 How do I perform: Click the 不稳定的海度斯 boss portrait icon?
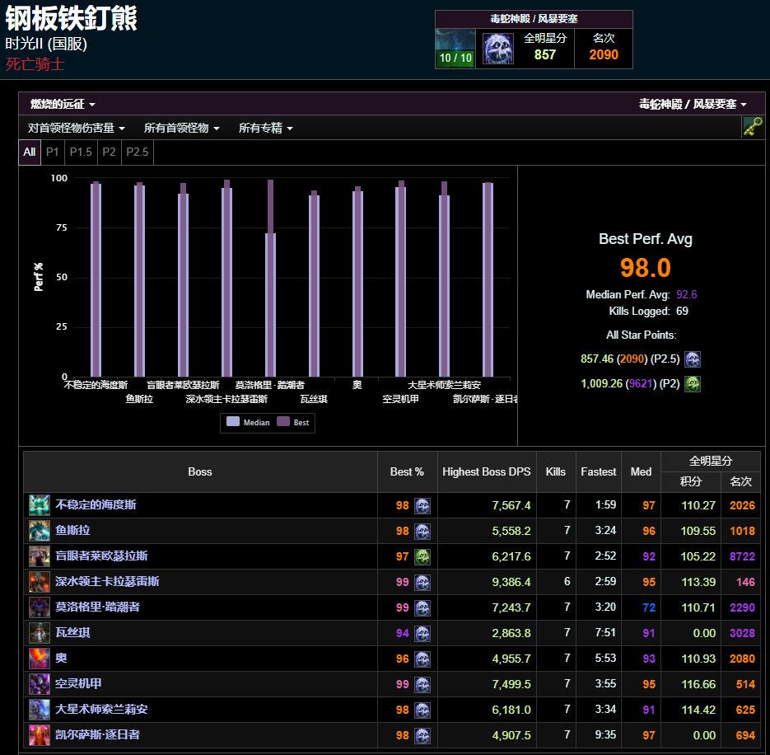point(40,505)
